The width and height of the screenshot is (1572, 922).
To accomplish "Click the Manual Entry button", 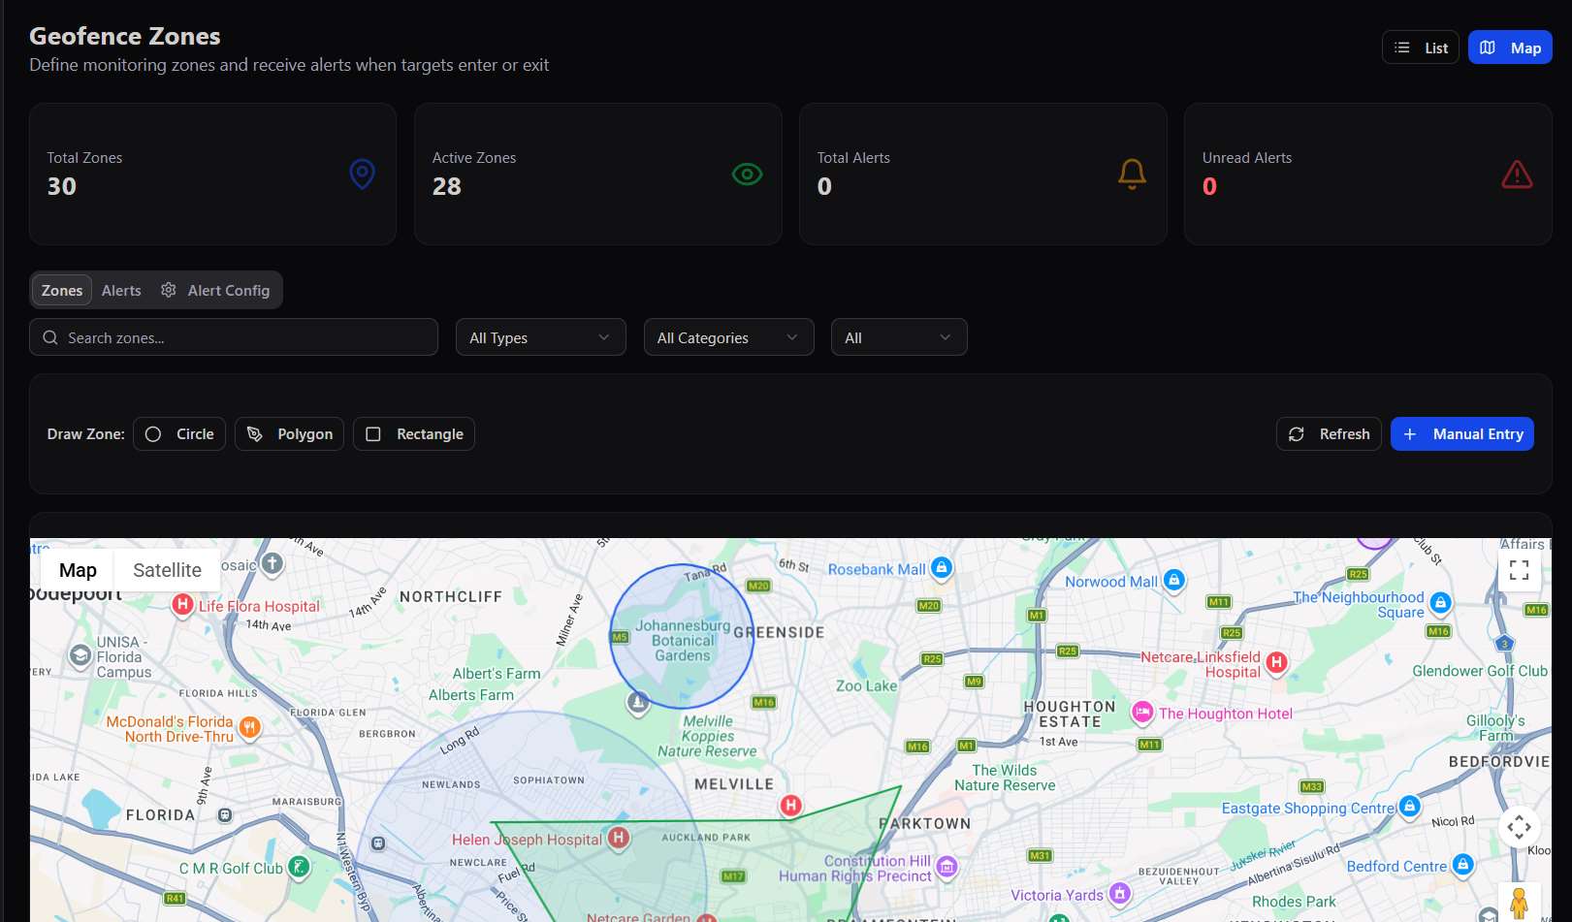I will 1462,434.
